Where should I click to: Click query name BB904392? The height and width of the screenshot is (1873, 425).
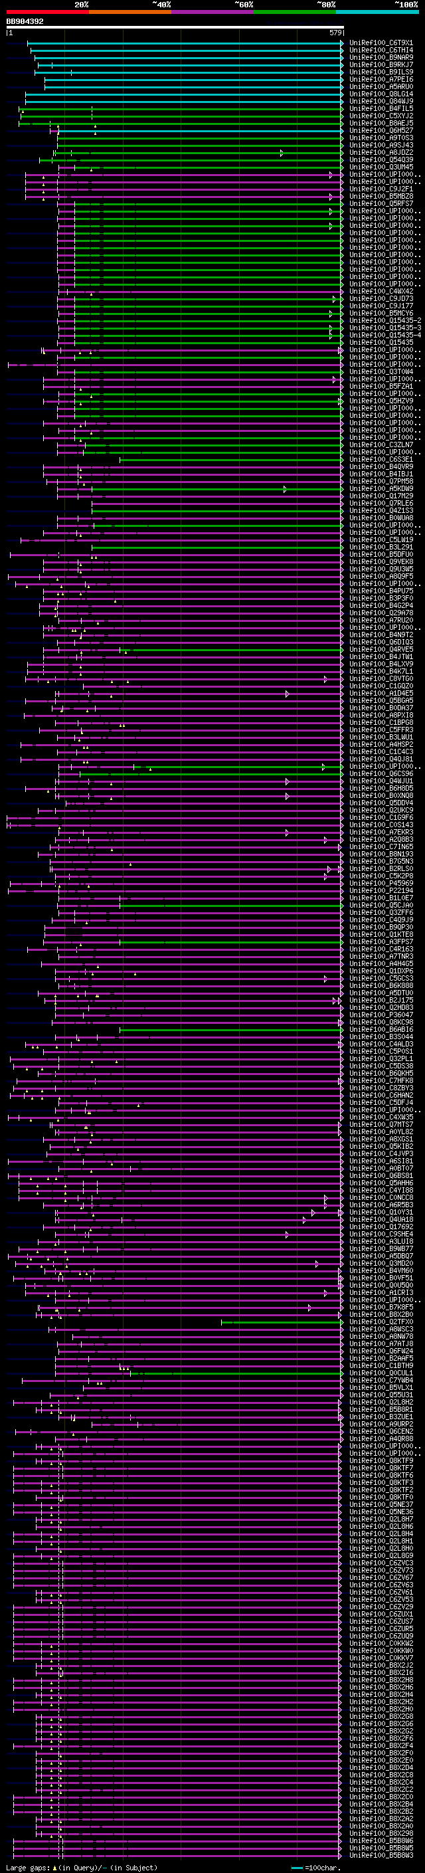point(25,22)
